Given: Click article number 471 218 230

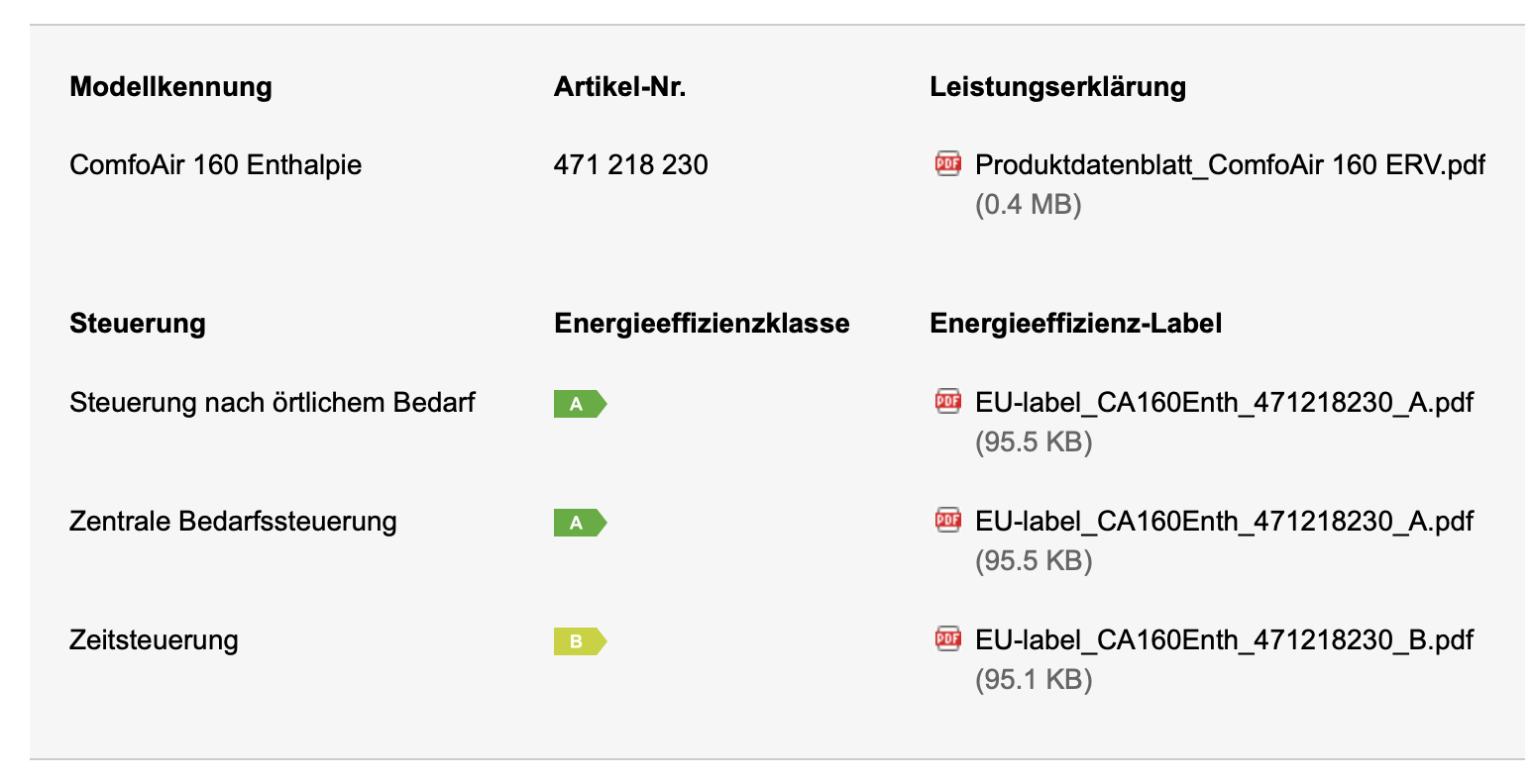Looking at the screenshot, I should (630, 164).
